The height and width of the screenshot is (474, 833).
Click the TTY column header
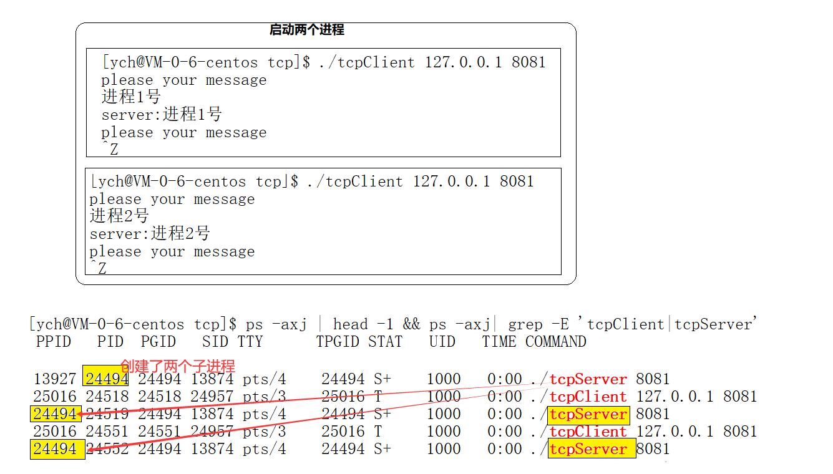[250, 342]
